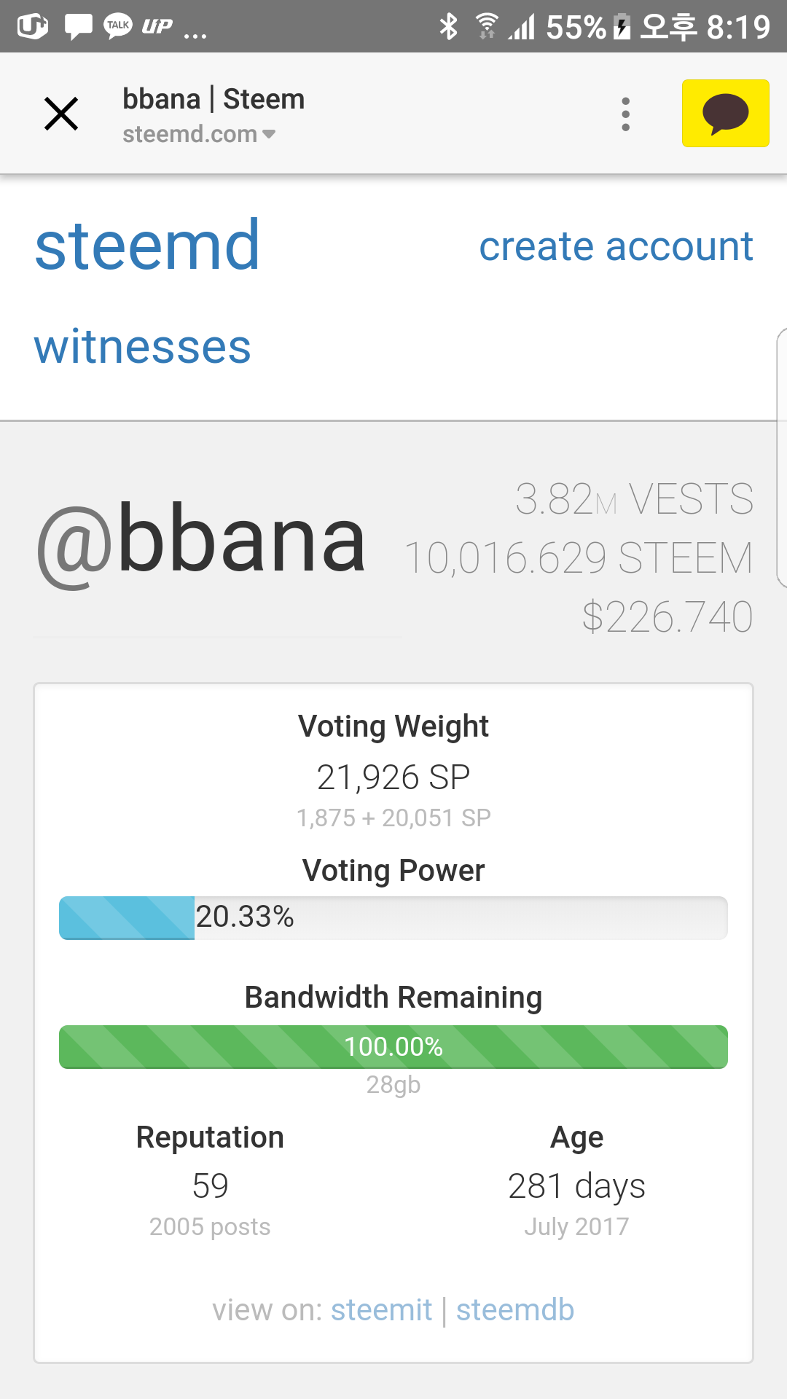View profile on steemit
The height and width of the screenshot is (1399, 787).
(381, 1310)
